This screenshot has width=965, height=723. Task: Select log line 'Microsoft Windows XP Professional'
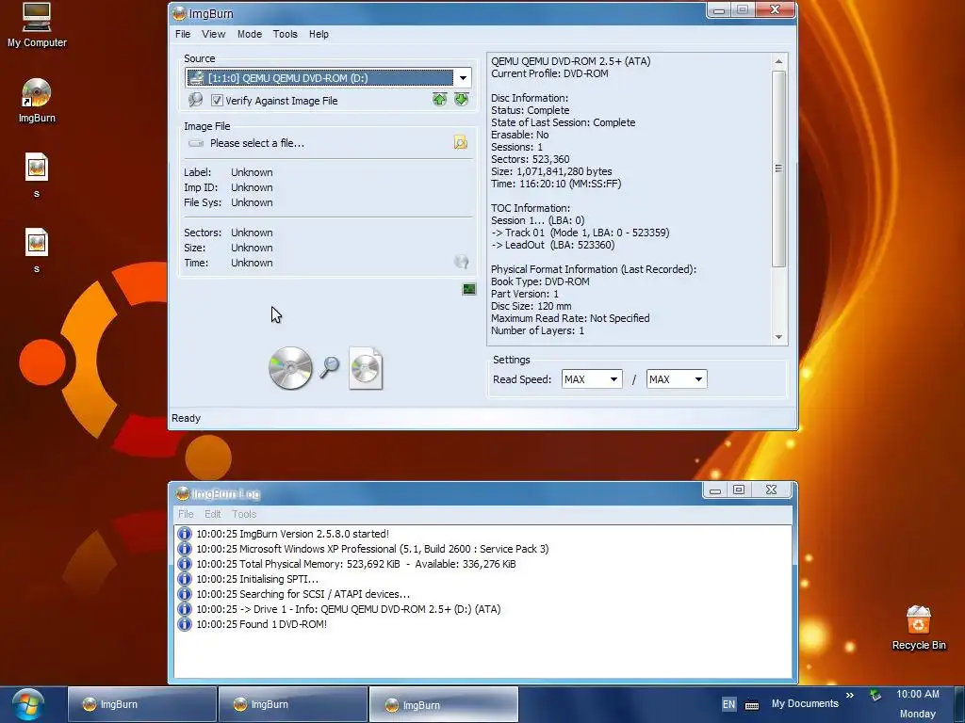click(372, 549)
